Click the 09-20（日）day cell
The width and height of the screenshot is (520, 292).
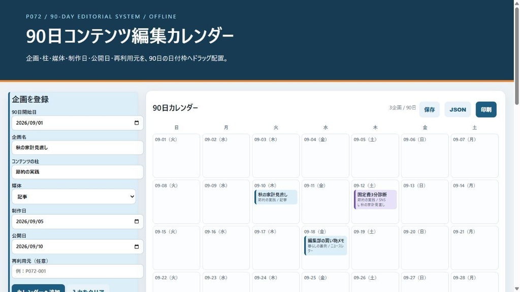425,247
